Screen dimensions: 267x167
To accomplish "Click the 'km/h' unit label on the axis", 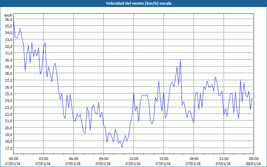I will [8, 15].
